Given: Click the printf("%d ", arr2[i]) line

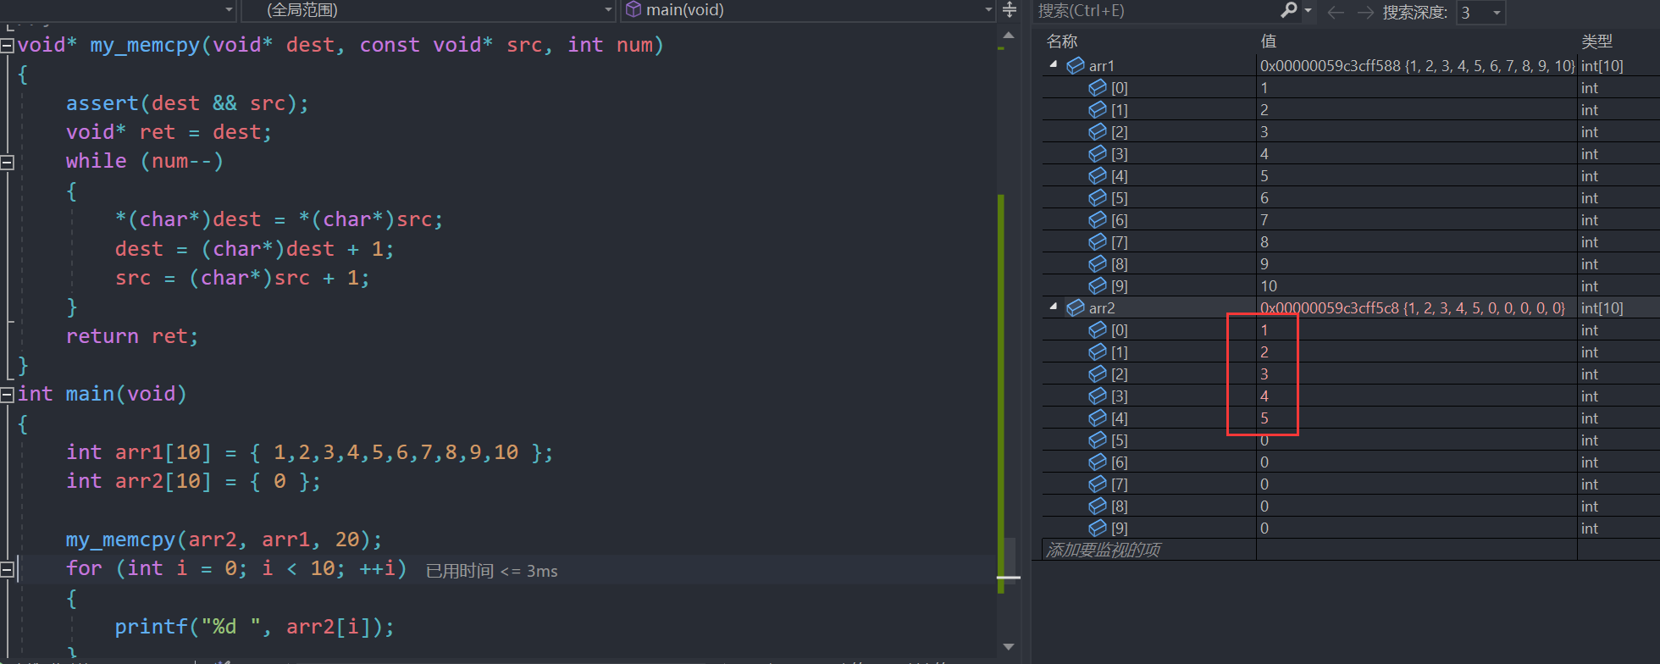Looking at the screenshot, I should click(x=254, y=627).
